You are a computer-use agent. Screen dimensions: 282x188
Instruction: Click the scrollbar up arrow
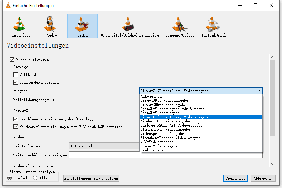(272, 57)
